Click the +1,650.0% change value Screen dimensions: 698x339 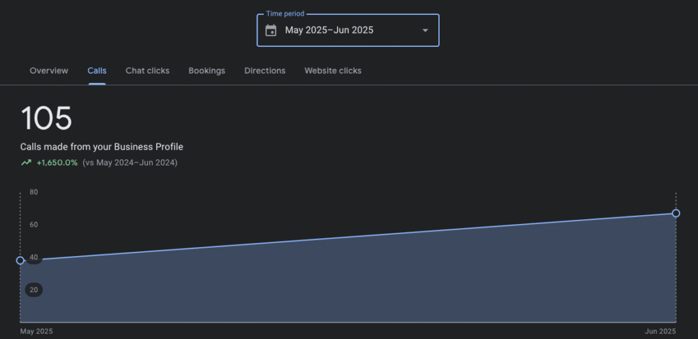57,163
